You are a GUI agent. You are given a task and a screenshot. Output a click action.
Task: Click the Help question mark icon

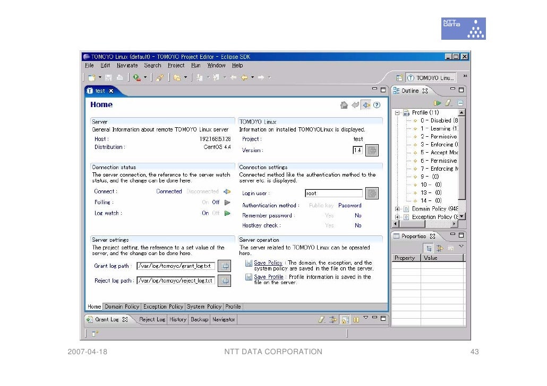(x=377, y=105)
